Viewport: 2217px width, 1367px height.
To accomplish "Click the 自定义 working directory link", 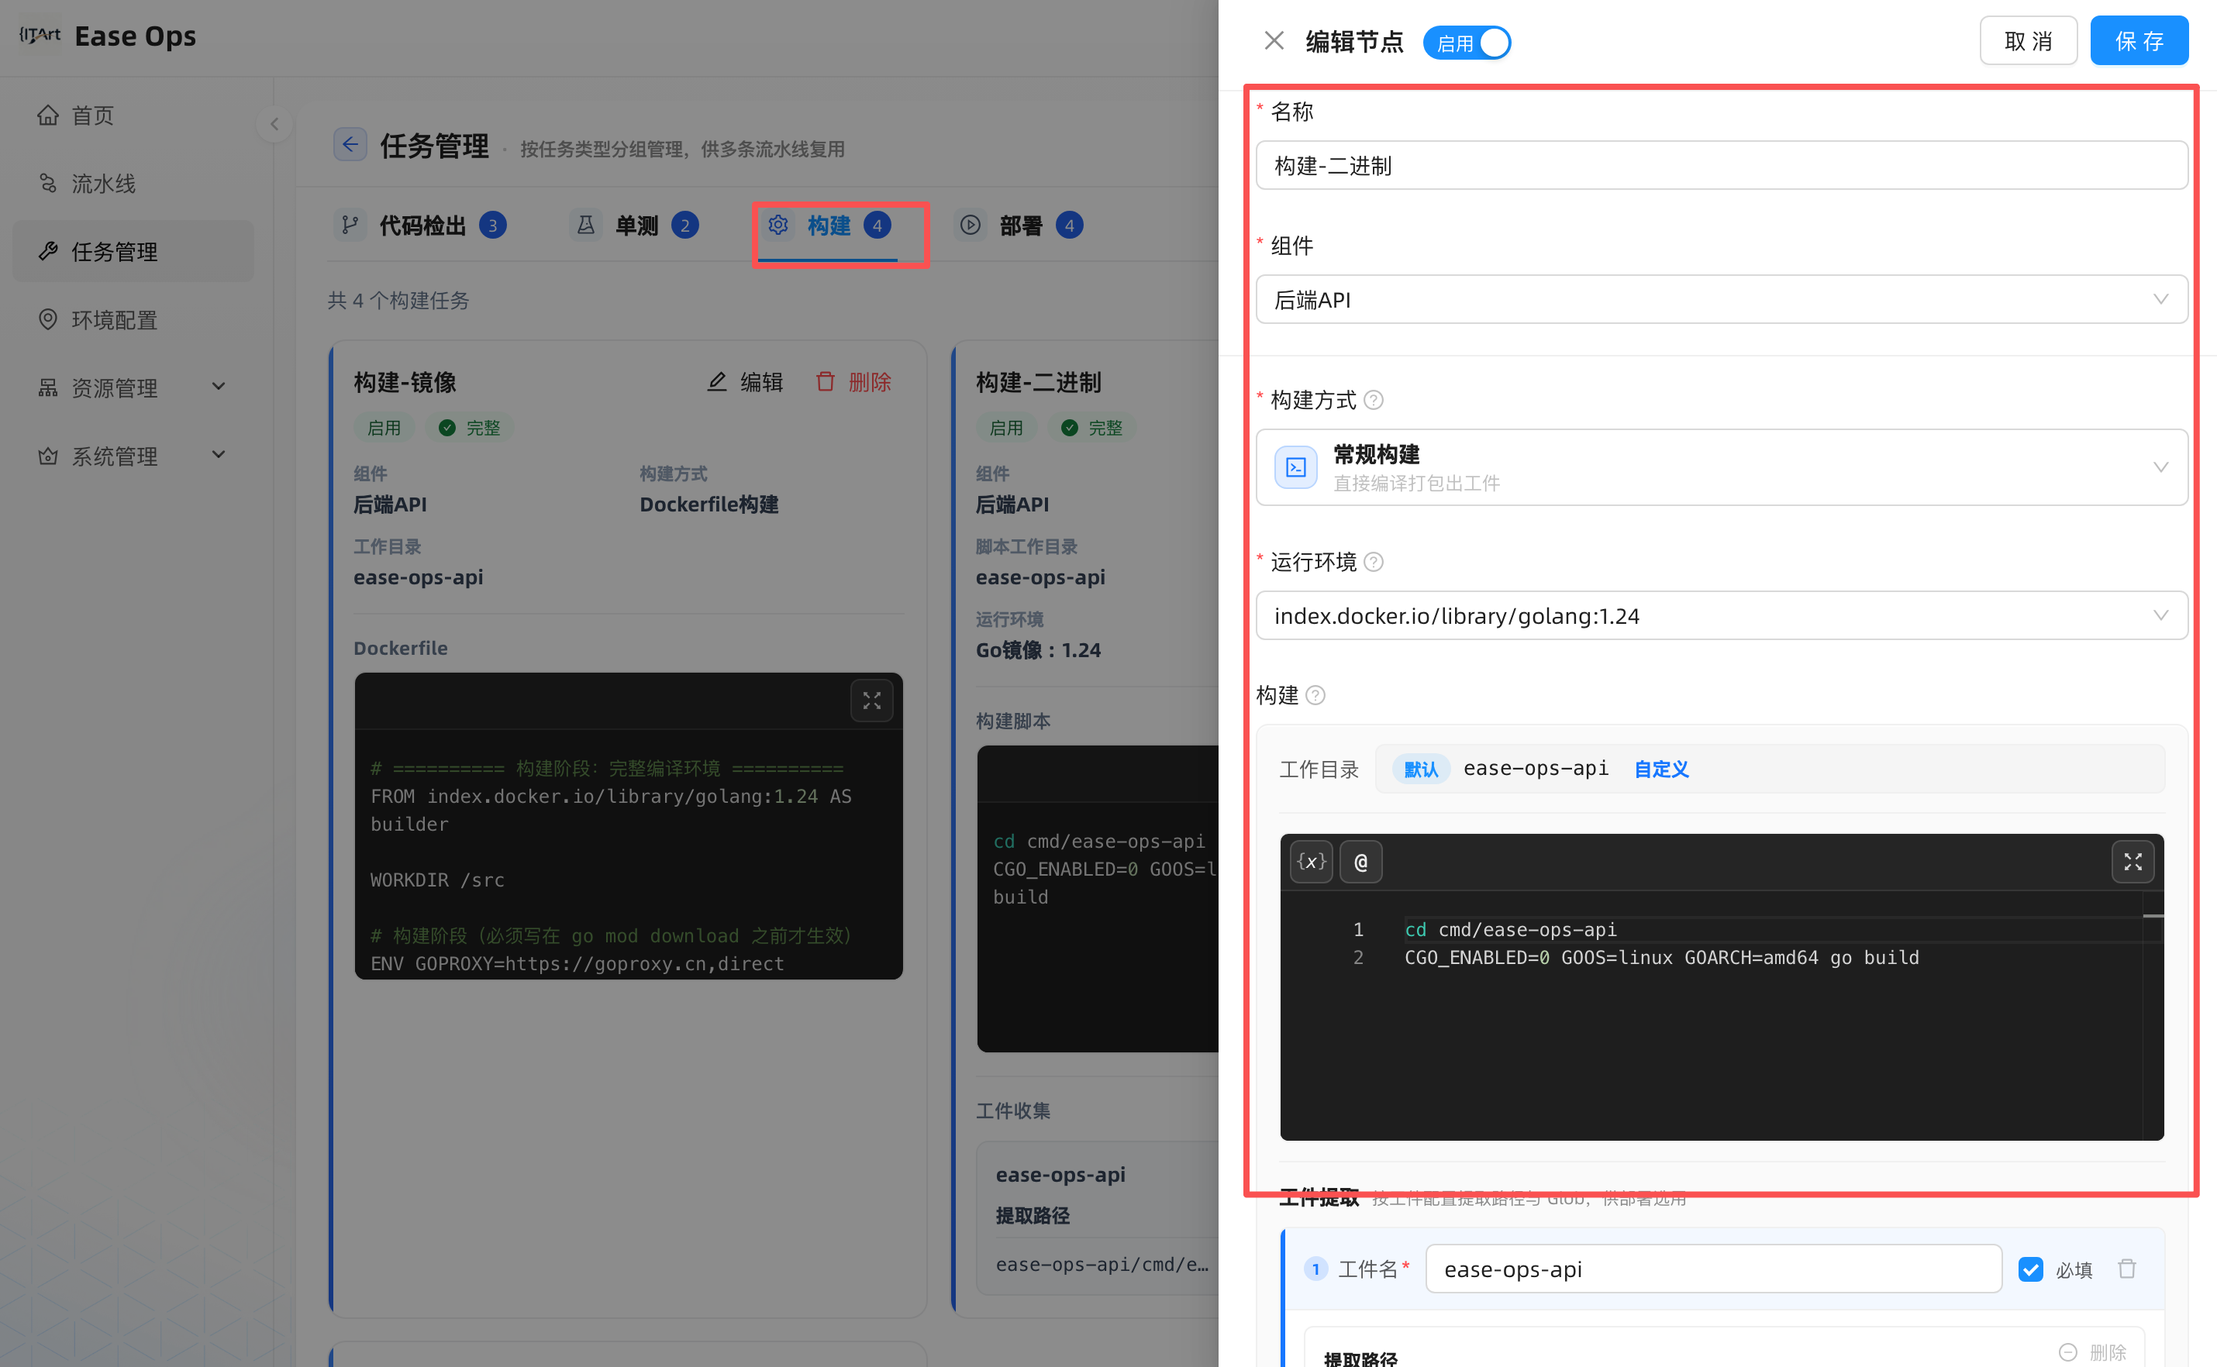I will [1660, 769].
